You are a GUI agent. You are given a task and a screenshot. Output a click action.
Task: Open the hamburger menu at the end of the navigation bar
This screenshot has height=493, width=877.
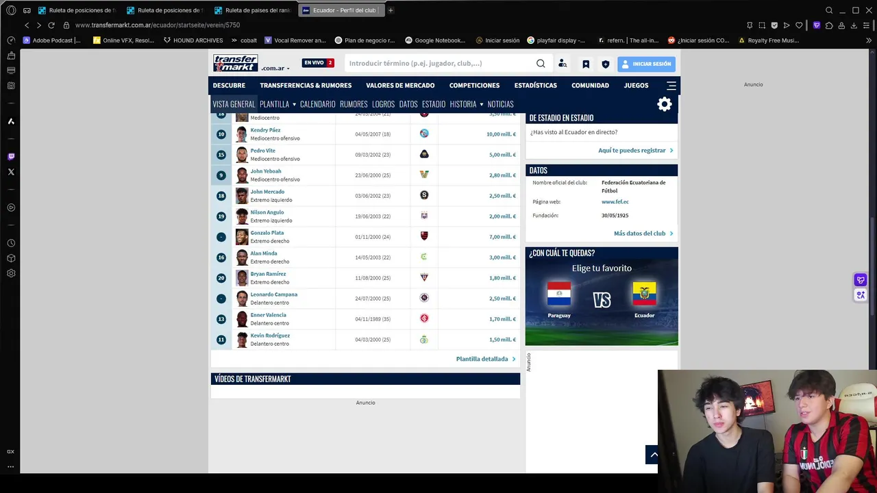[x=671, y=86]
